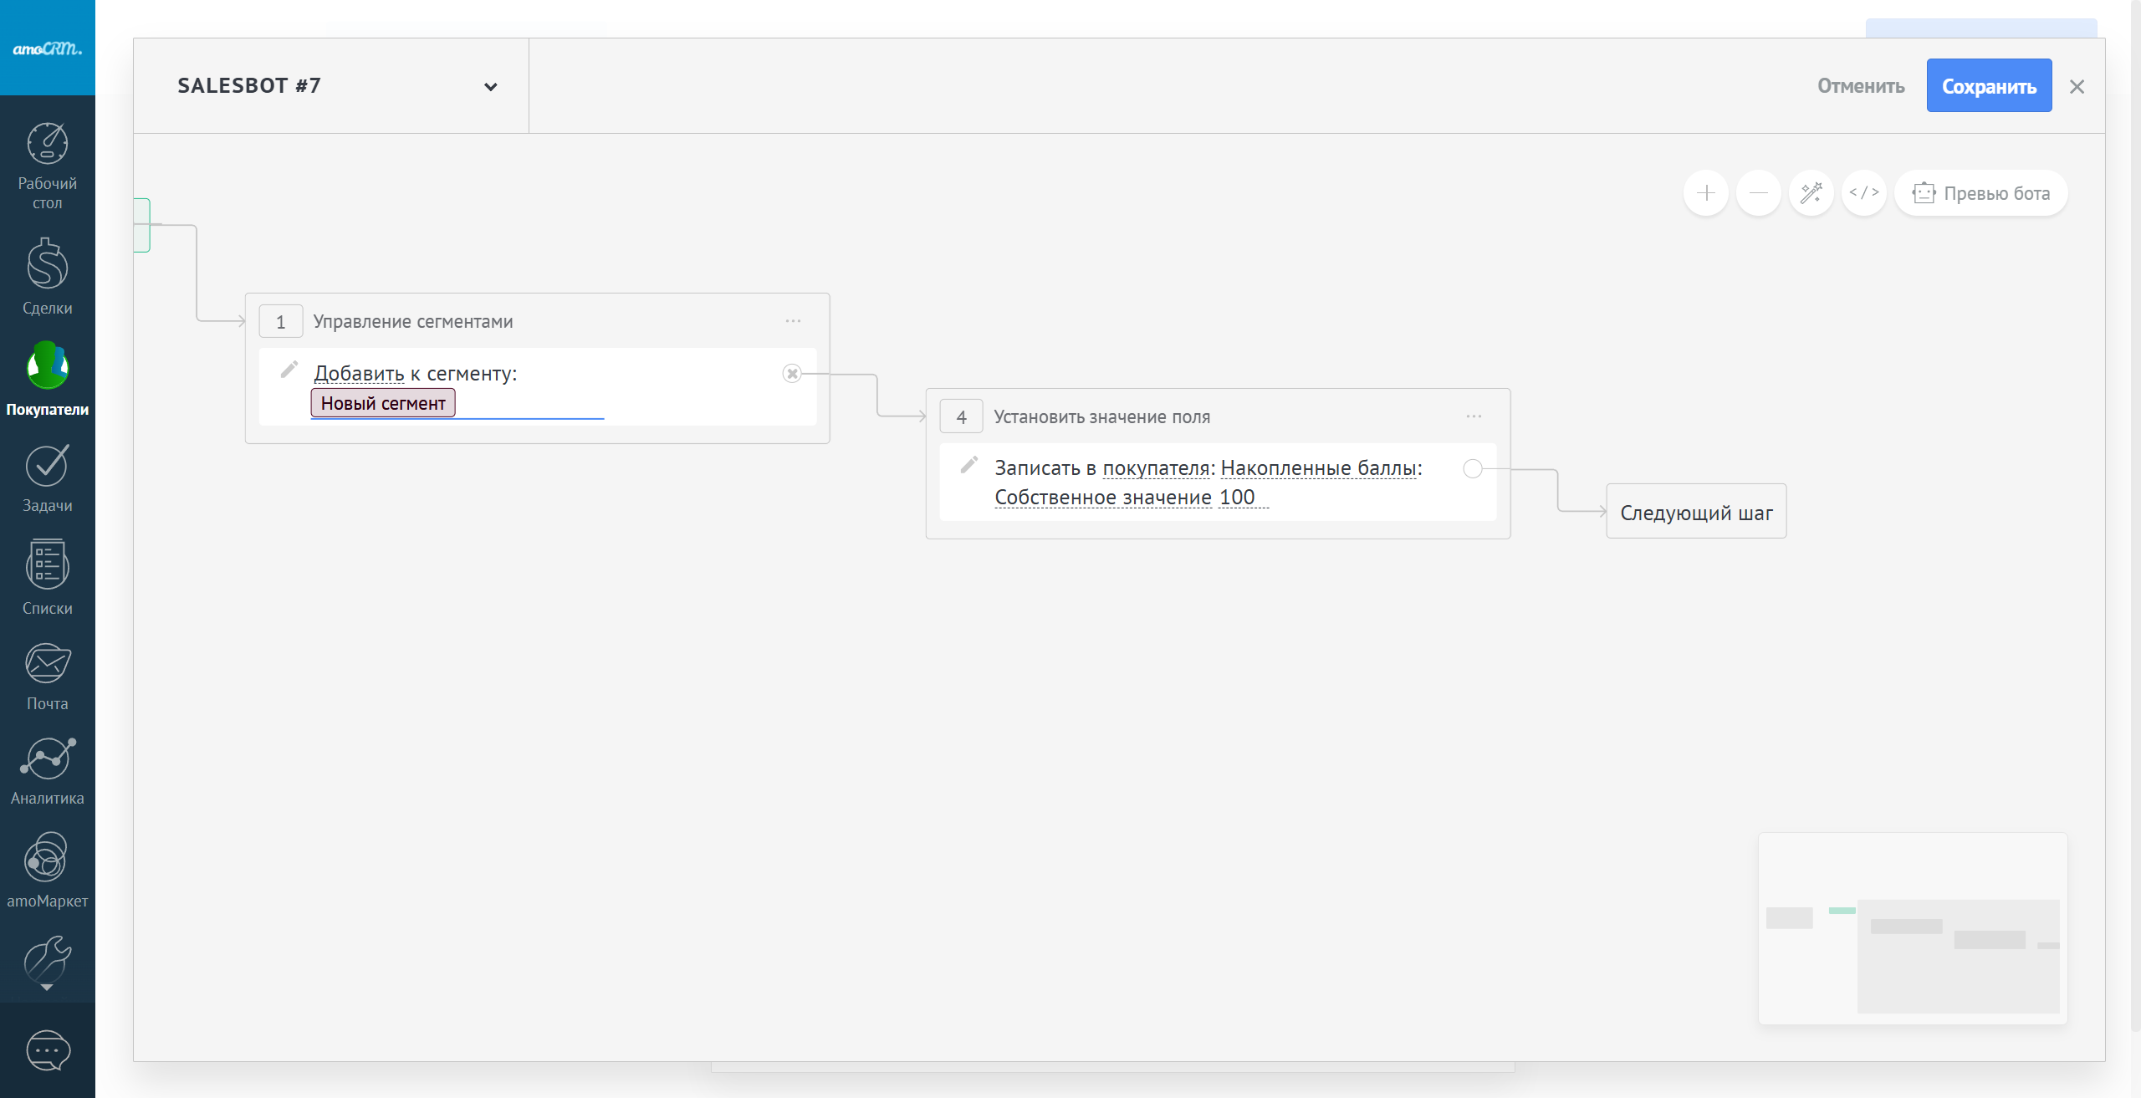Click the zoom out minus icon
This screenshot has height=1098, width=2141.
click(1758, 193)
